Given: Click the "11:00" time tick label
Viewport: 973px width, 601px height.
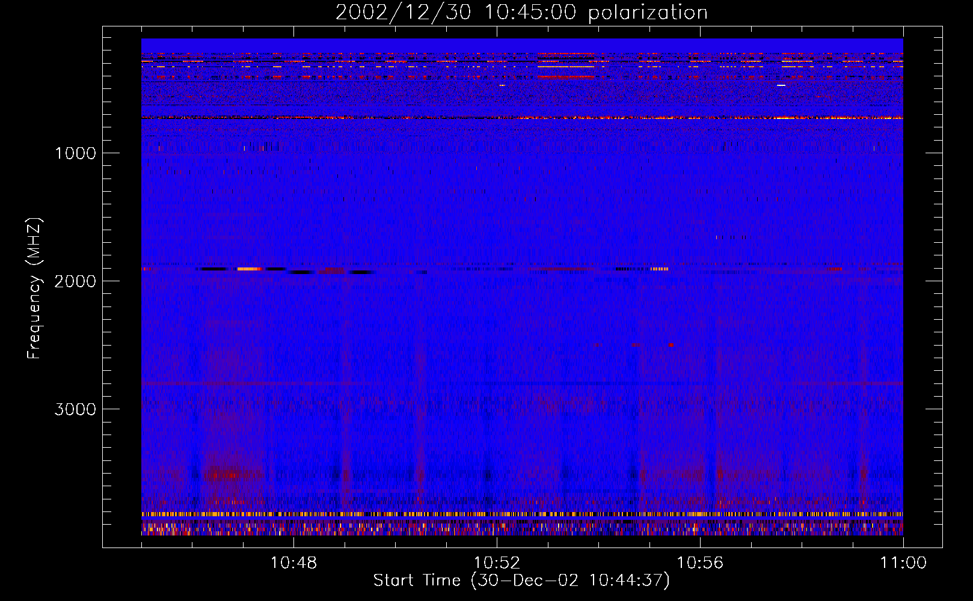Looking at the screenshot, I should [x=903, y=563].
